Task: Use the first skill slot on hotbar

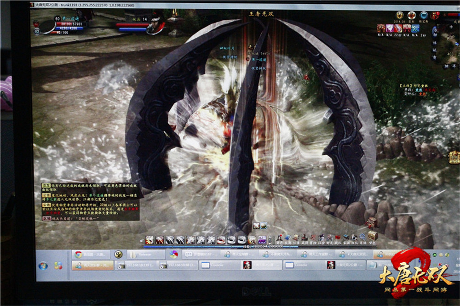Action: pos(149,240)
